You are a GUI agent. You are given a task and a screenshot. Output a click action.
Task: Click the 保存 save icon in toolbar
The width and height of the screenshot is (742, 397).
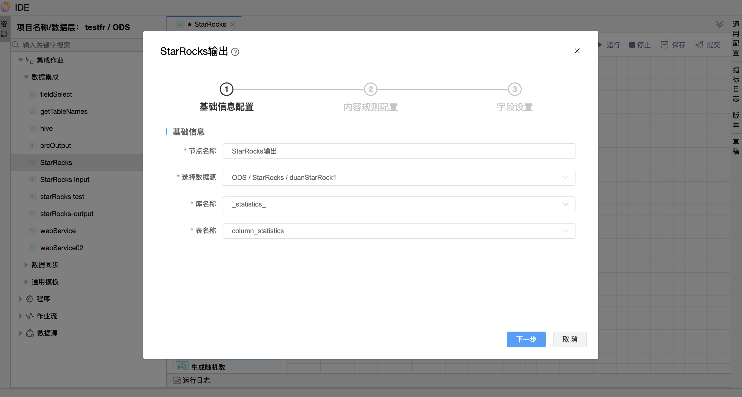tap(664, 45)
